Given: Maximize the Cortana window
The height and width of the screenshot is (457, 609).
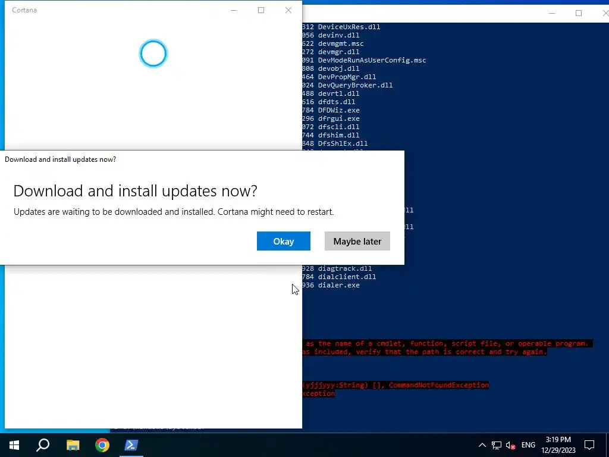Looking at the screenshot, I should [261, 10].
